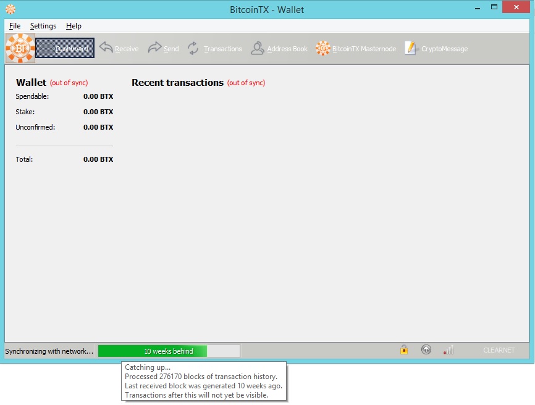Viewport: 535px width, 405px height.
Task: Switch to the Dashboard view
Action: (x=65, y=48)
